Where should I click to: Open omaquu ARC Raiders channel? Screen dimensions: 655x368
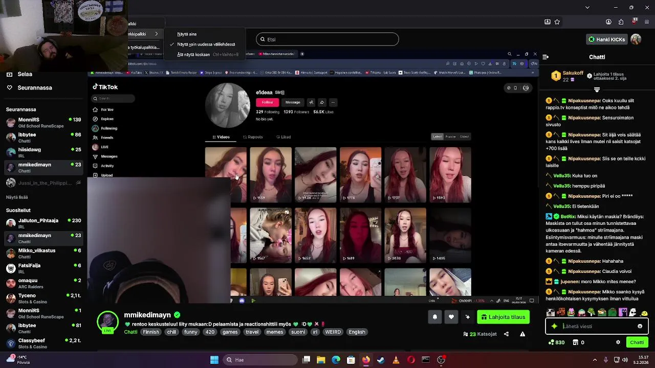[x=43, y=283]
